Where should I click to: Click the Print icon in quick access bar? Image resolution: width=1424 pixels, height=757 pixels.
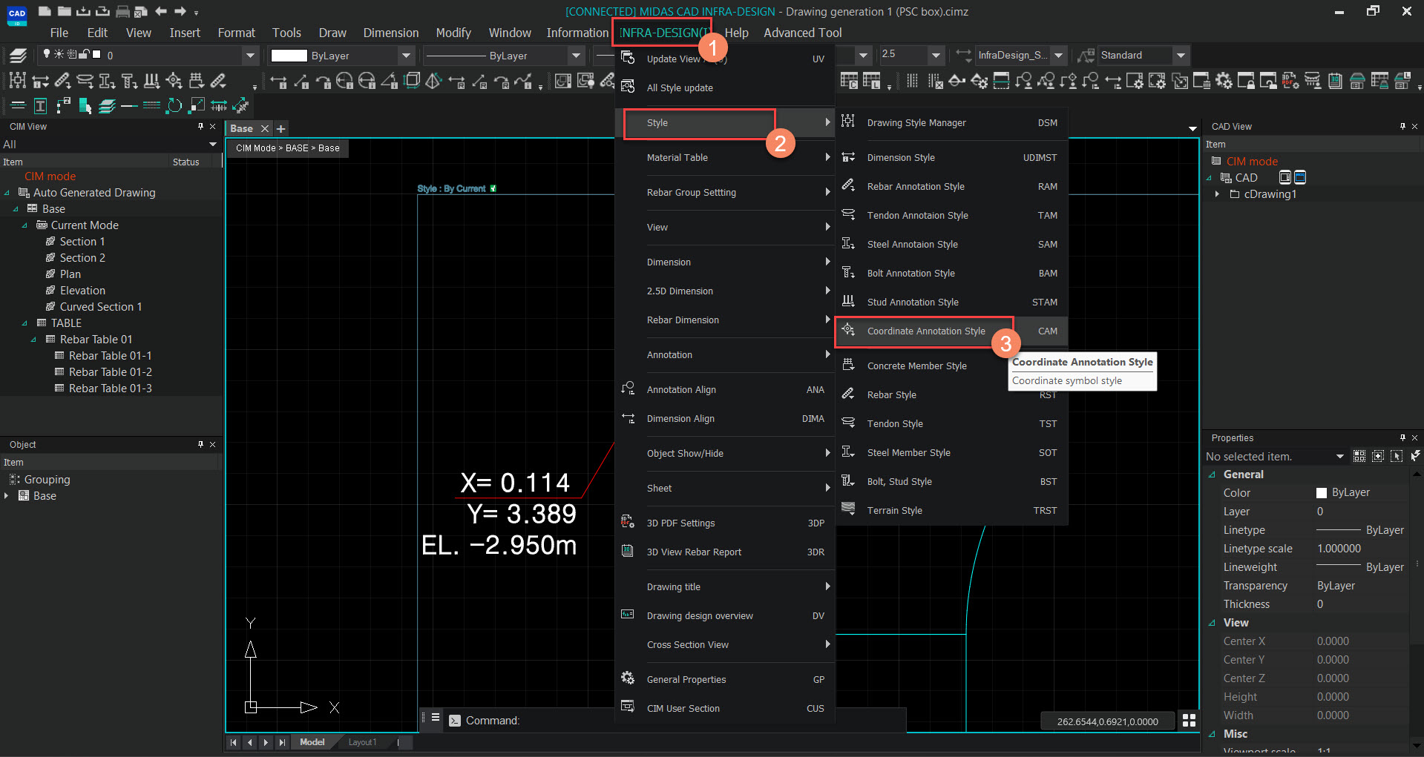click(x=122, y=11)
